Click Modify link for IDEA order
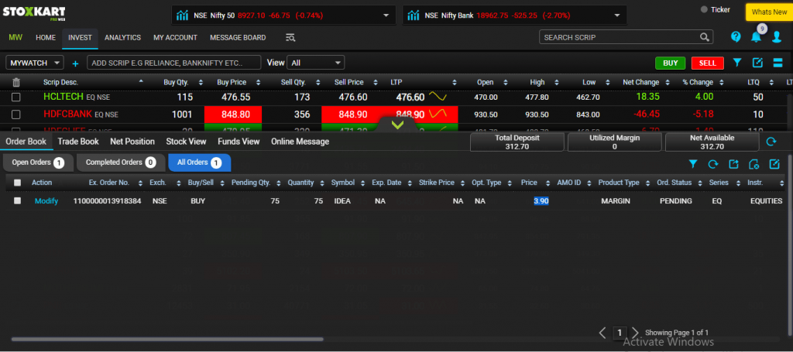The height and width of the screenshot is (352, 793). click(x=46, y=201)
